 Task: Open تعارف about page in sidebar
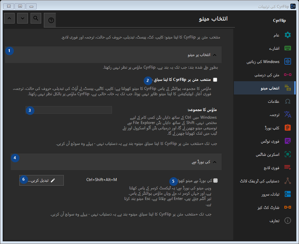[264, 220]
